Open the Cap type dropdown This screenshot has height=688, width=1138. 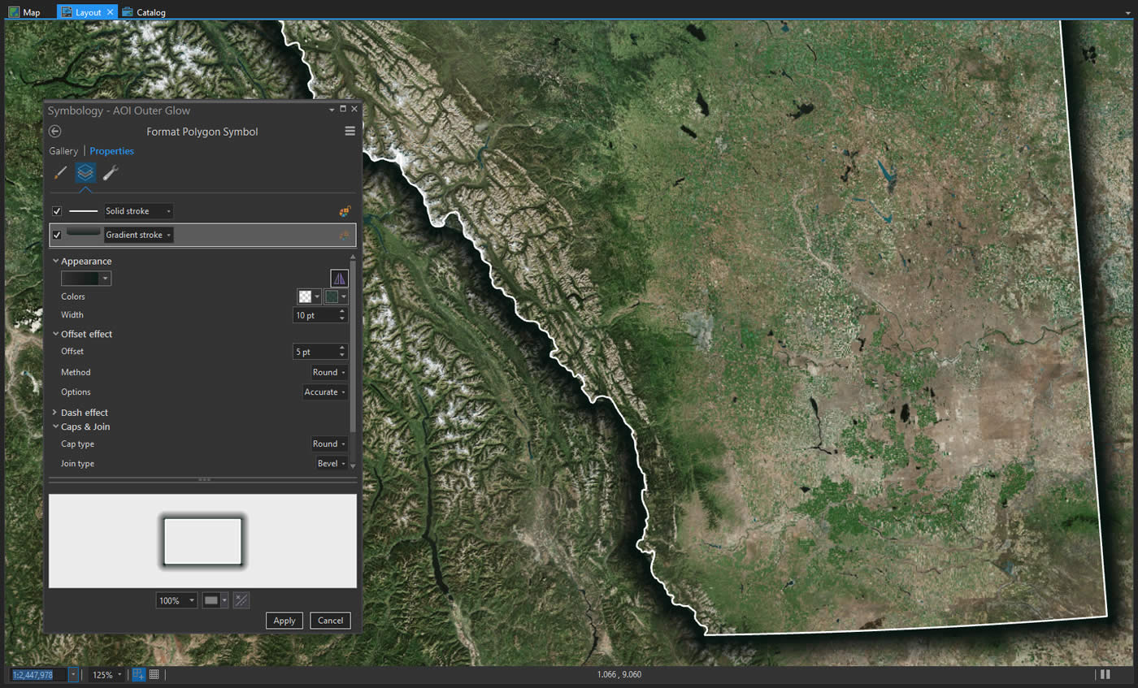[329, 444]
